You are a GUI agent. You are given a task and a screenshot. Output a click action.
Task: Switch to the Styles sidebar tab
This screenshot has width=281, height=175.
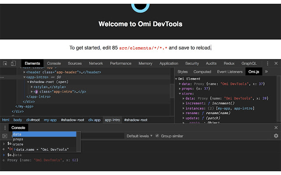pos(183,72)
